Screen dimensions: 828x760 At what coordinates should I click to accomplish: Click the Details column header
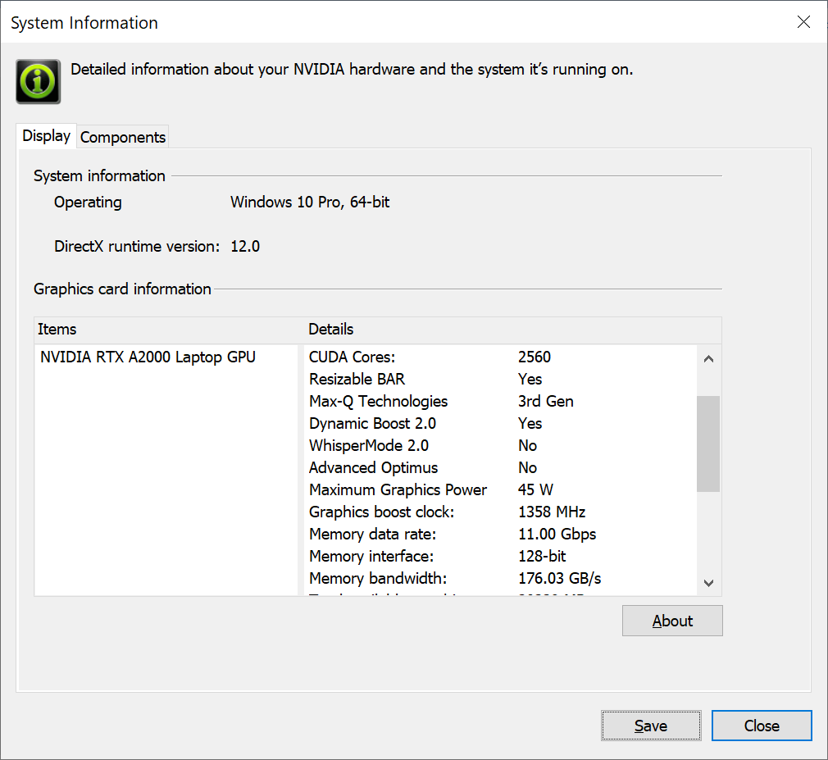[x=513, y=330]
